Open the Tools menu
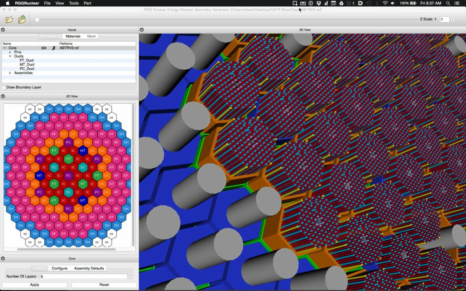Screen dimensions: 466x291 (73, 3)
